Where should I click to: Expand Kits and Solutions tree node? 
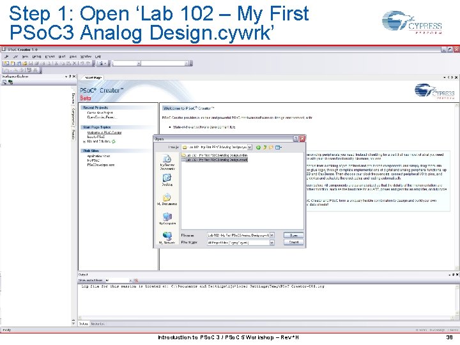(84, 141)
